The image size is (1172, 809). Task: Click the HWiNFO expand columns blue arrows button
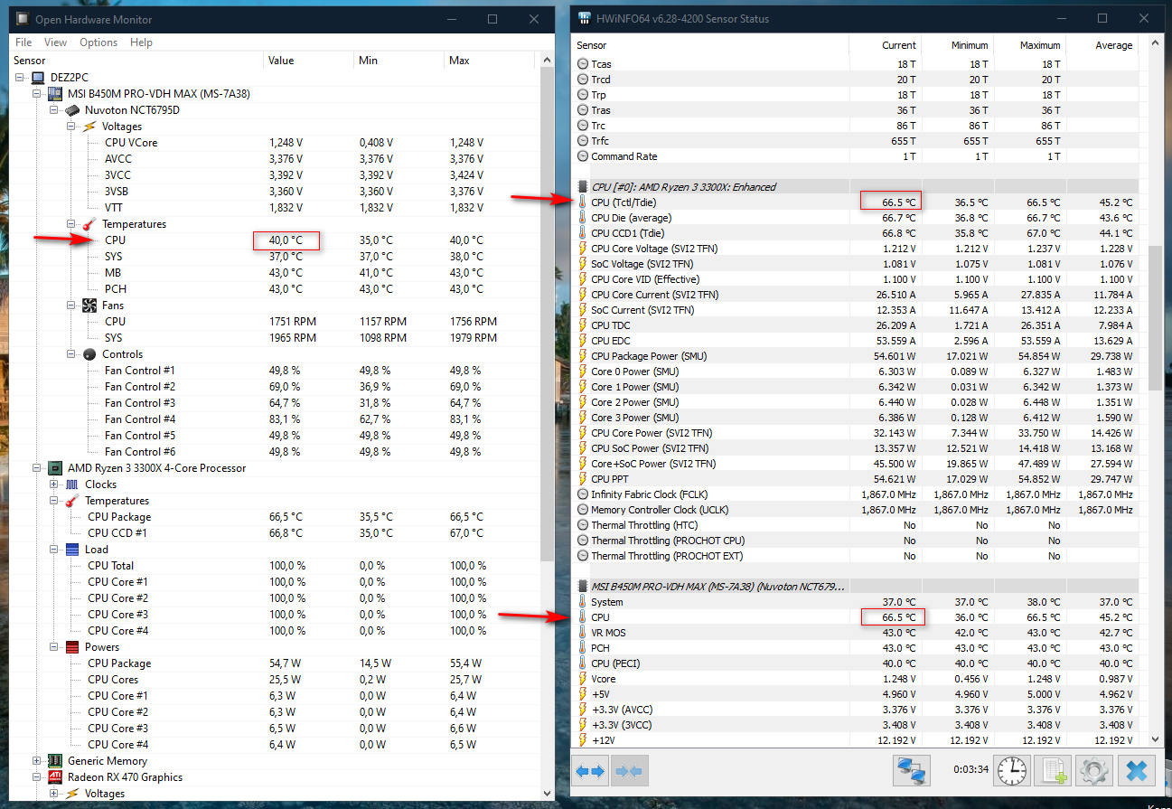pos(589,771)
